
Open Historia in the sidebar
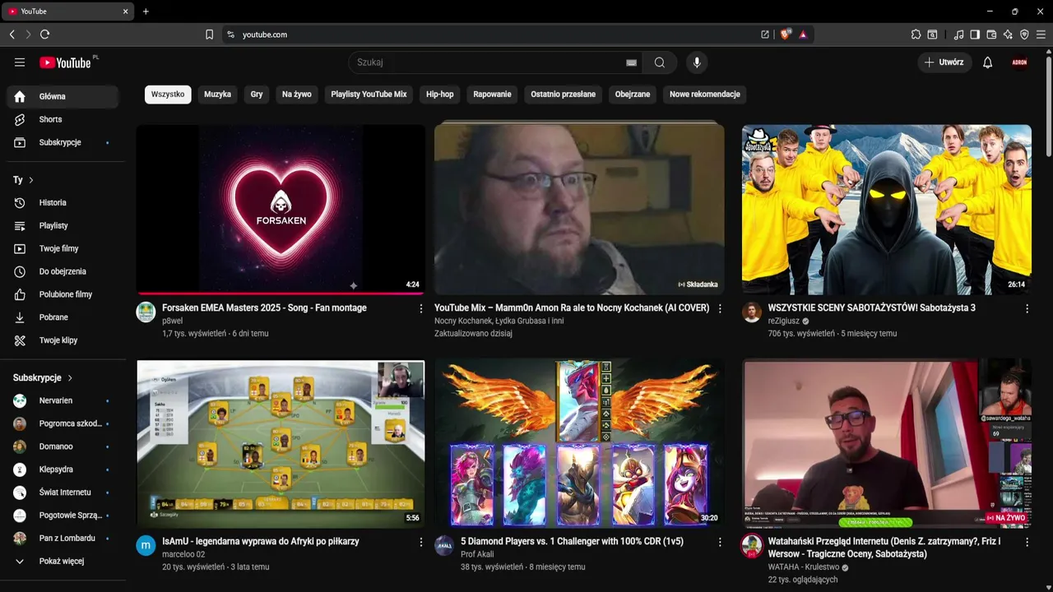click(x=63, y=202)
